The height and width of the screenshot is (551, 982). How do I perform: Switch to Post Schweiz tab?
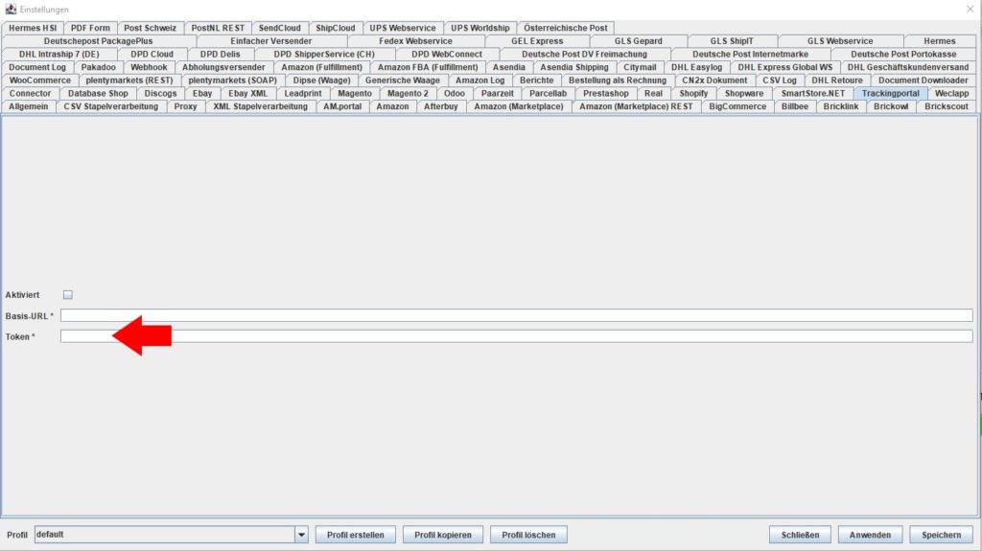click(150, 28)
